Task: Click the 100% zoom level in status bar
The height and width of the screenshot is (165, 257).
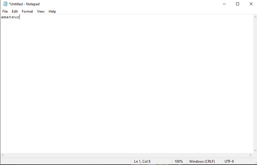Action: click(179, 161)
